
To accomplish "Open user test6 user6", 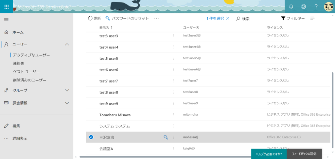I will coord(109,70).
